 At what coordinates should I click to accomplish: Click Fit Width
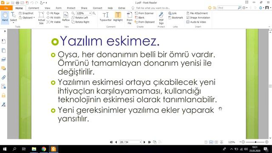click(54, 17)
